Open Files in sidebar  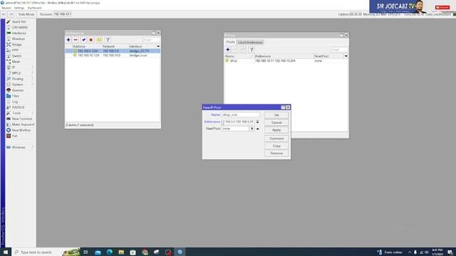[16, 96]
